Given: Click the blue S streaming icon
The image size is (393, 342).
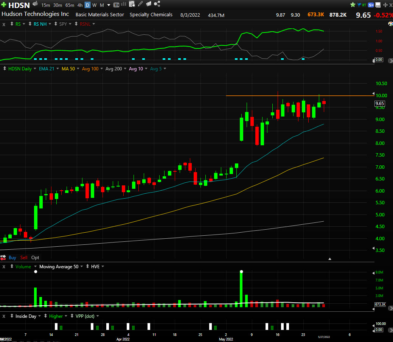Looking at the screenshot, I should tap(371, 5).
